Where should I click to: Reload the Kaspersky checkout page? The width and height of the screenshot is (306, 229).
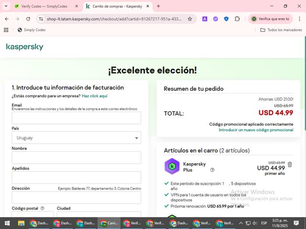[x=28, y=19]
